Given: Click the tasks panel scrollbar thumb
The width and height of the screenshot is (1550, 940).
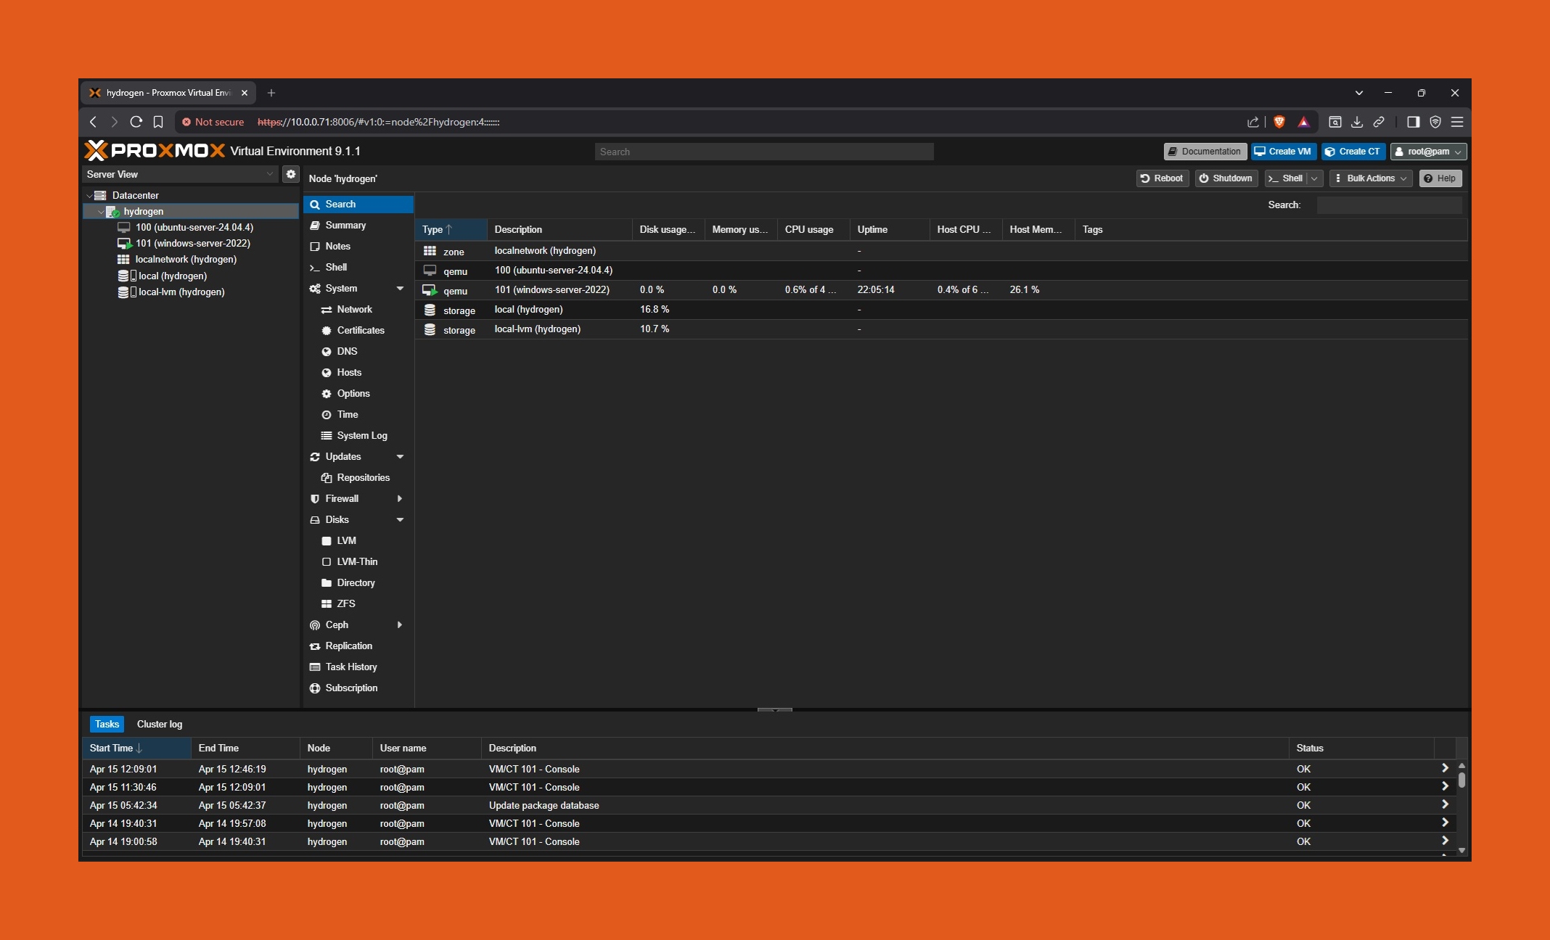Looking at the screenshot, I should pyautogui.click(x=1461, y=780).
